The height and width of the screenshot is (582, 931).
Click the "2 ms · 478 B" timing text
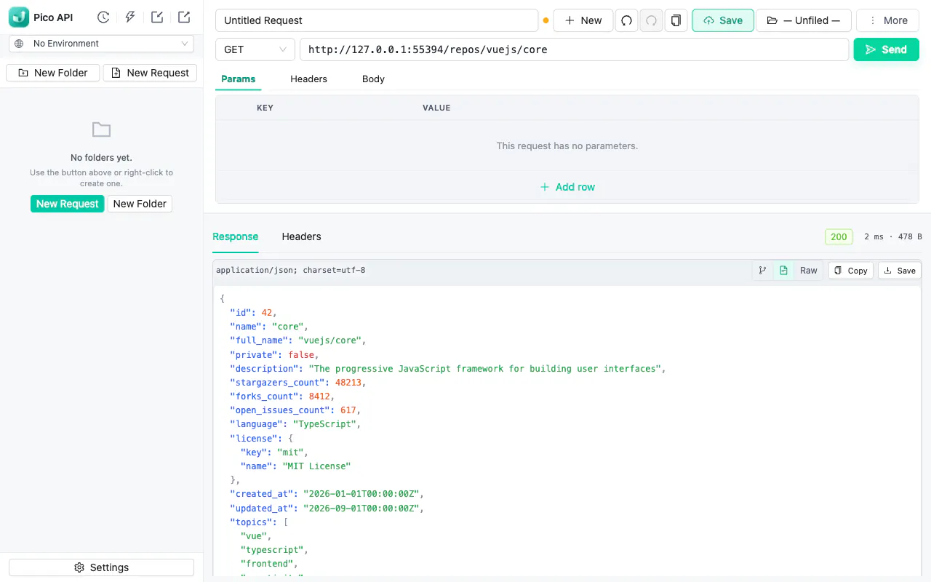[892, 237]
